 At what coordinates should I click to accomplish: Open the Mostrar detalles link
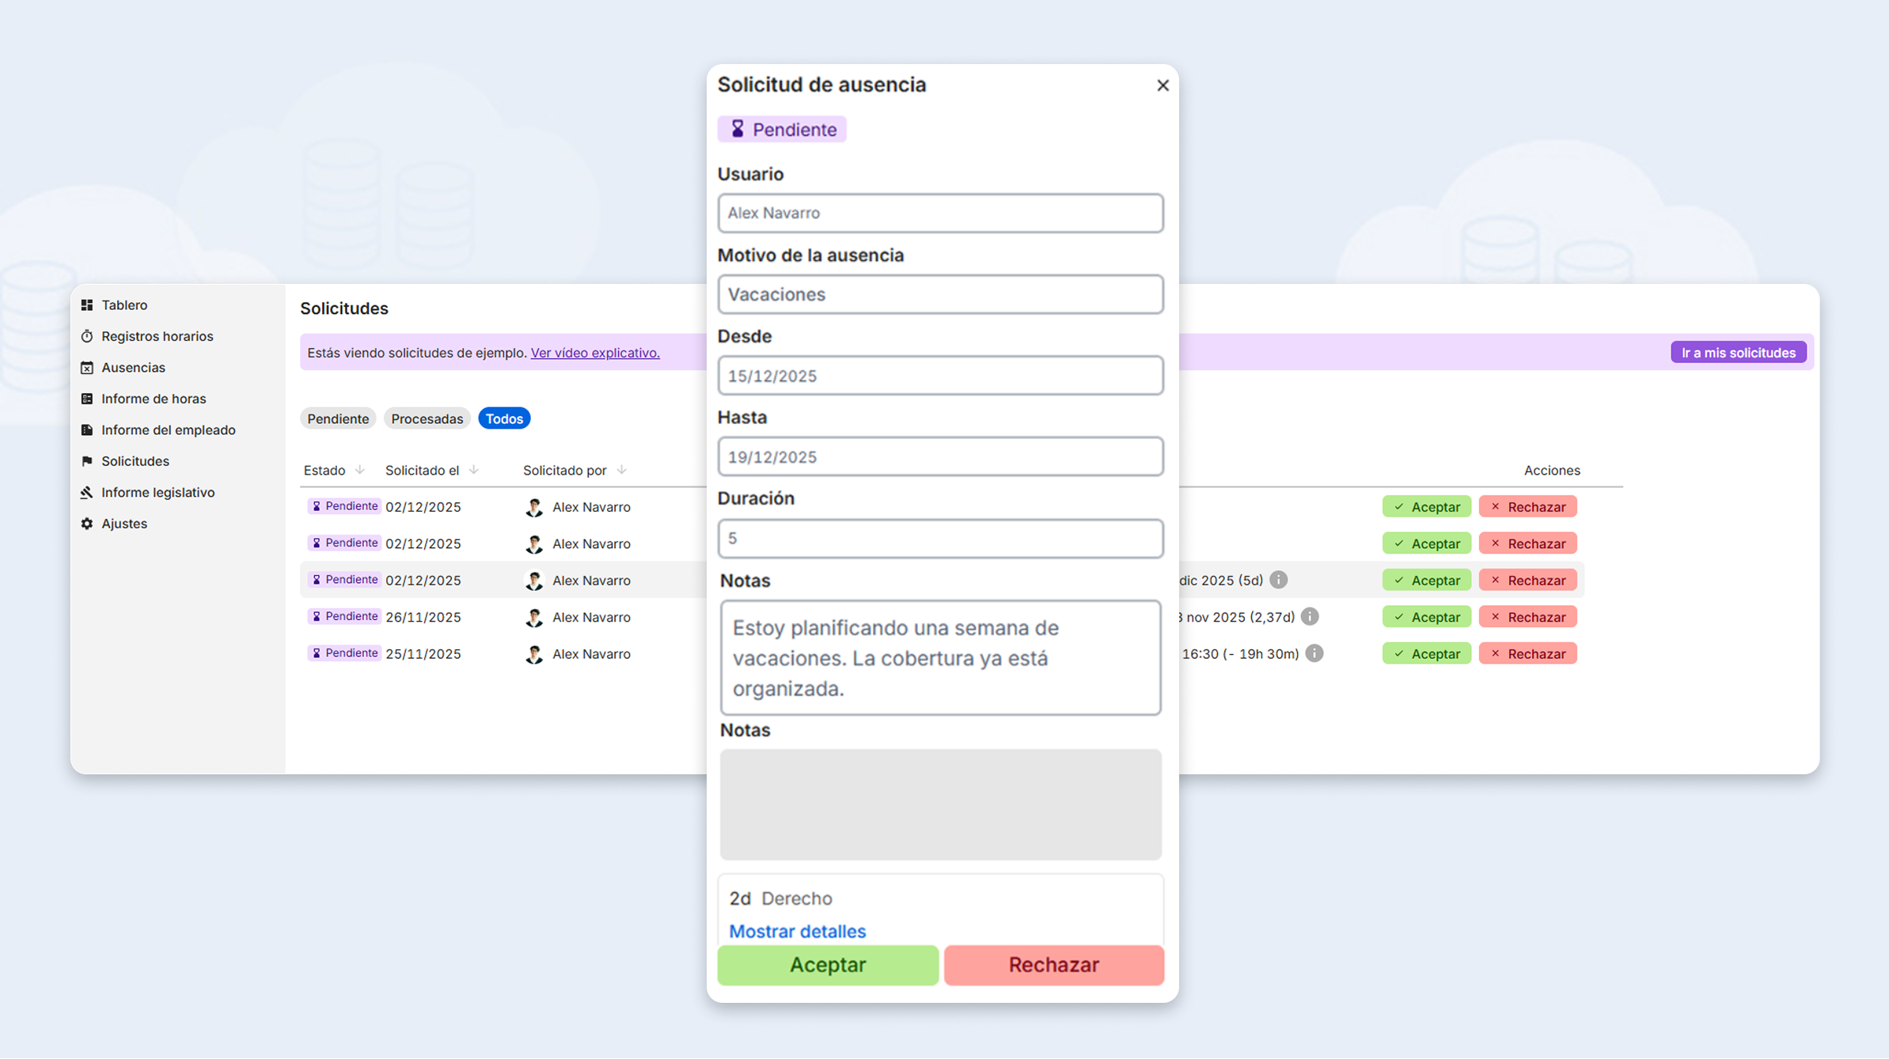[x=797, y=931]
